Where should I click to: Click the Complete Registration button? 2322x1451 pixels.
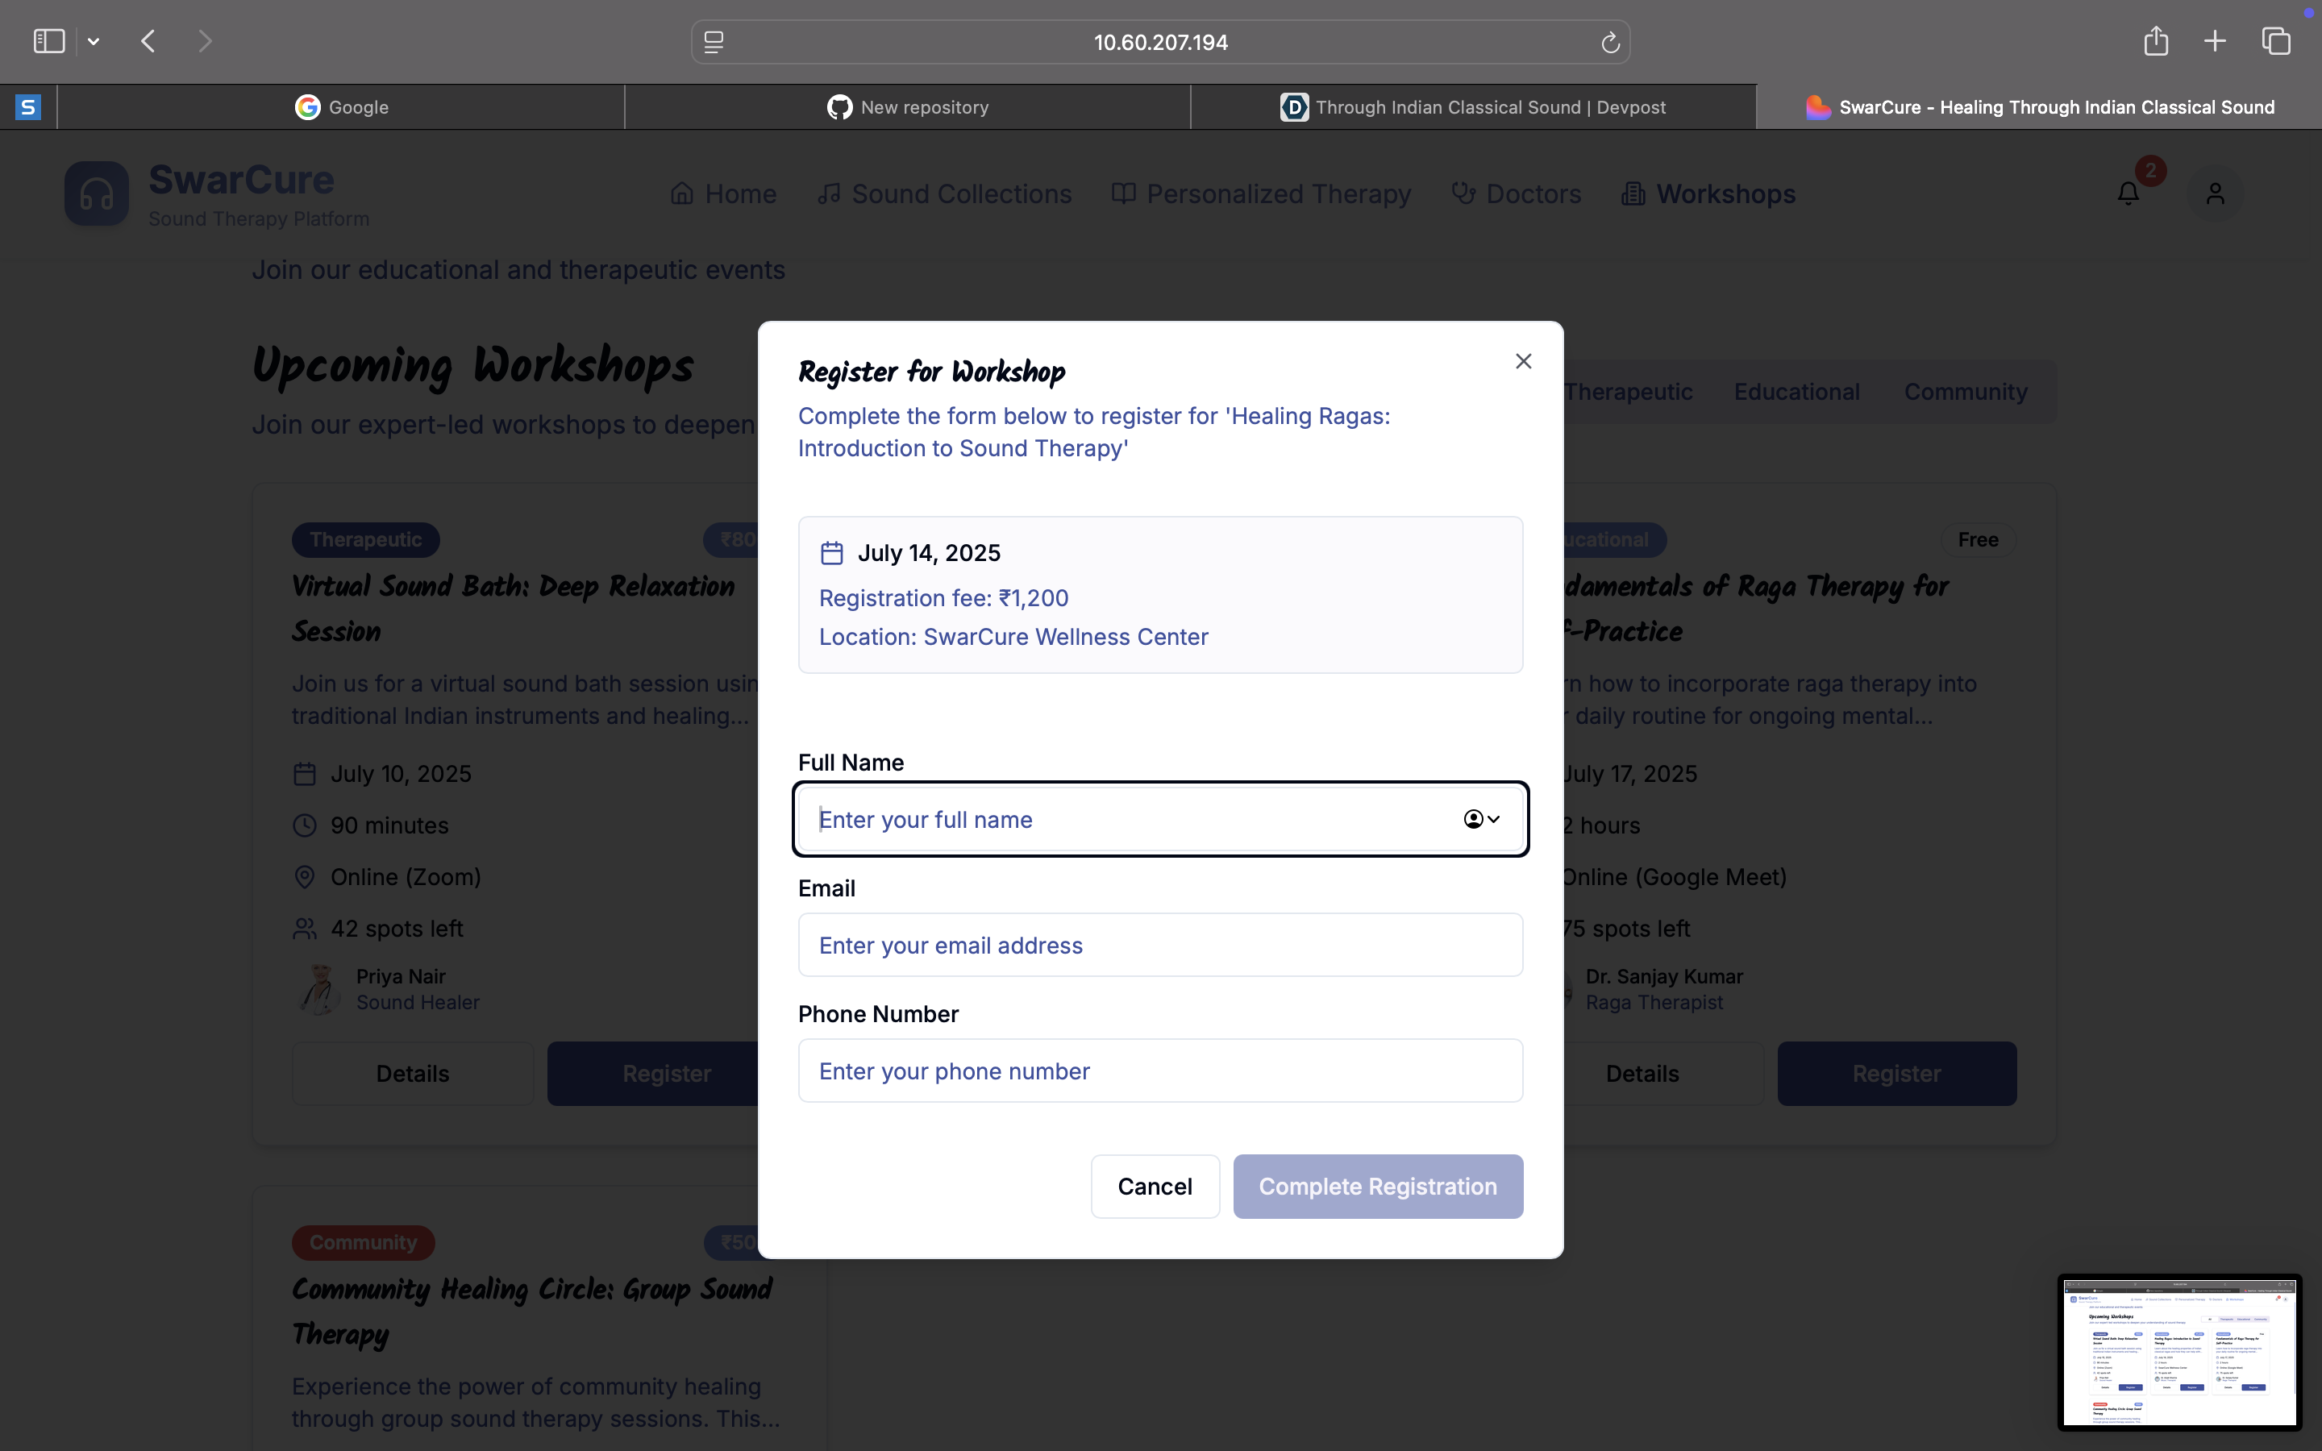click(1377, 1186)
